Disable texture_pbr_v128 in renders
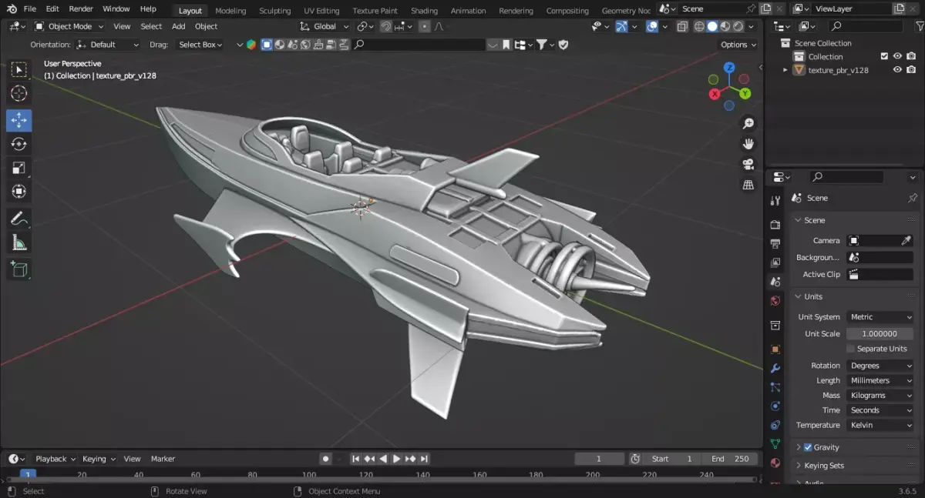 pos(911,70)
